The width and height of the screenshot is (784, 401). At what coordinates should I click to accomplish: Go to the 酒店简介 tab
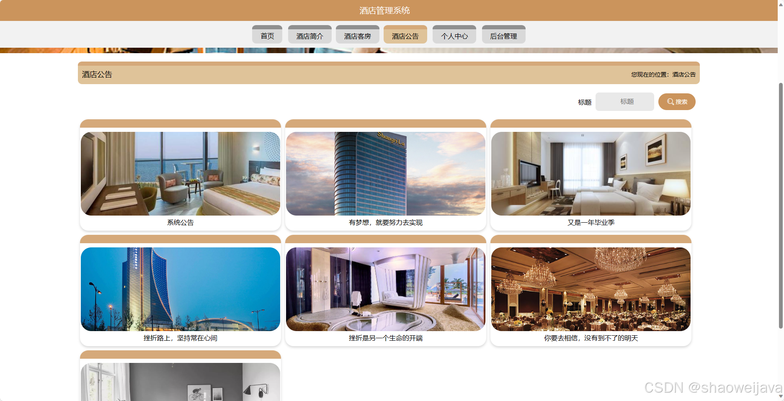(x=310, y=34)
